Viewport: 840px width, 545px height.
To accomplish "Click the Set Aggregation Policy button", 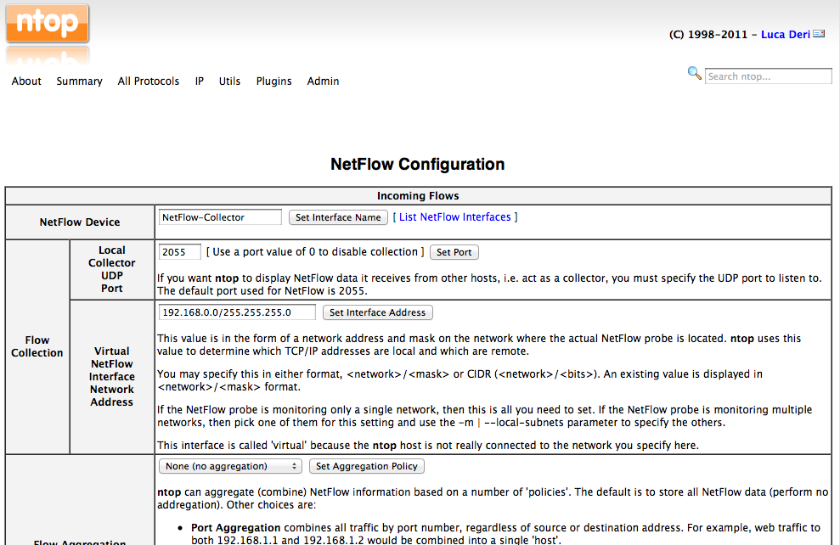I will pyautogui.click(x=366, y=466).
